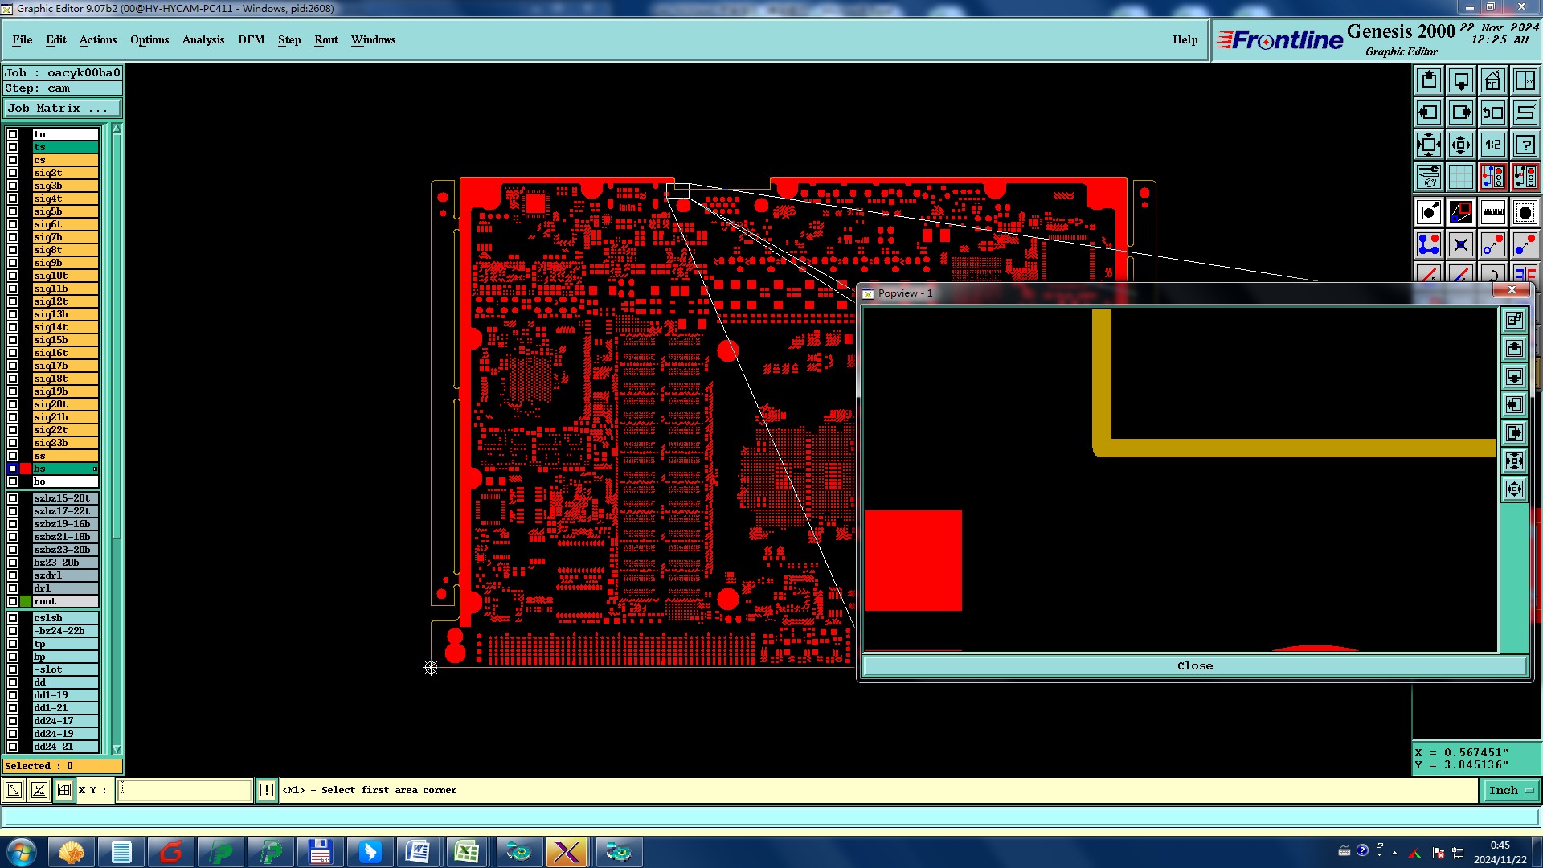Select the popview zoom-area tool
Viewport: 1543px width, 868px height.
(1461, 212)
